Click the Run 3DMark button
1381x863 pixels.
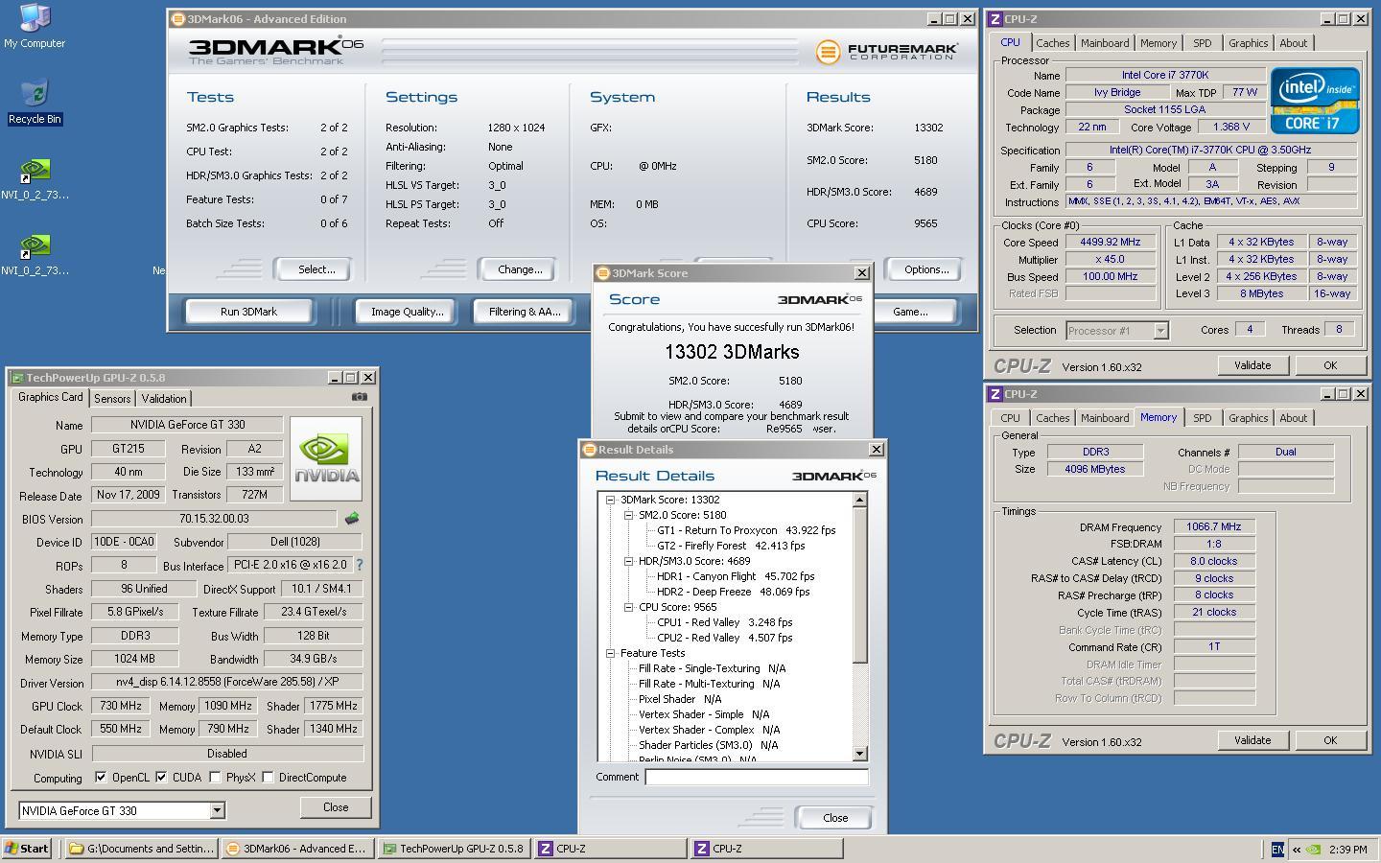[248, 312]
